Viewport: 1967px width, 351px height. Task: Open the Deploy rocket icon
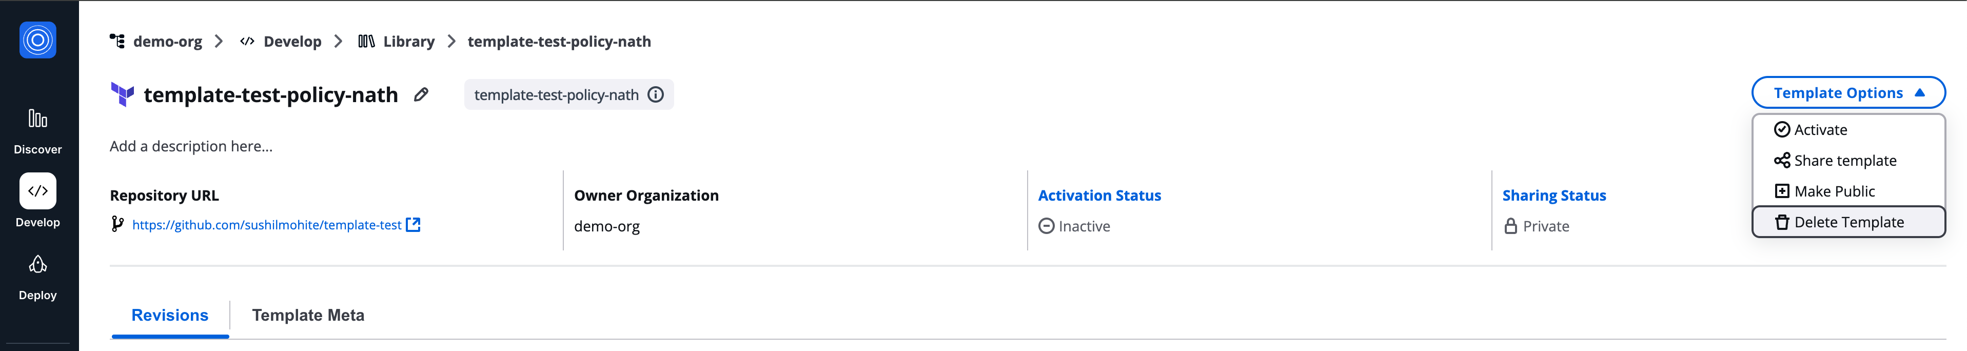pos(37,265)
